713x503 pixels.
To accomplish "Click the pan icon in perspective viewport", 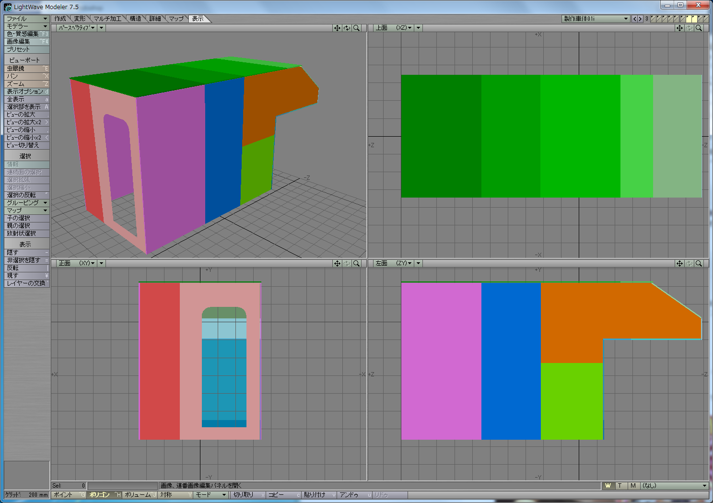I will coord(337,28).
